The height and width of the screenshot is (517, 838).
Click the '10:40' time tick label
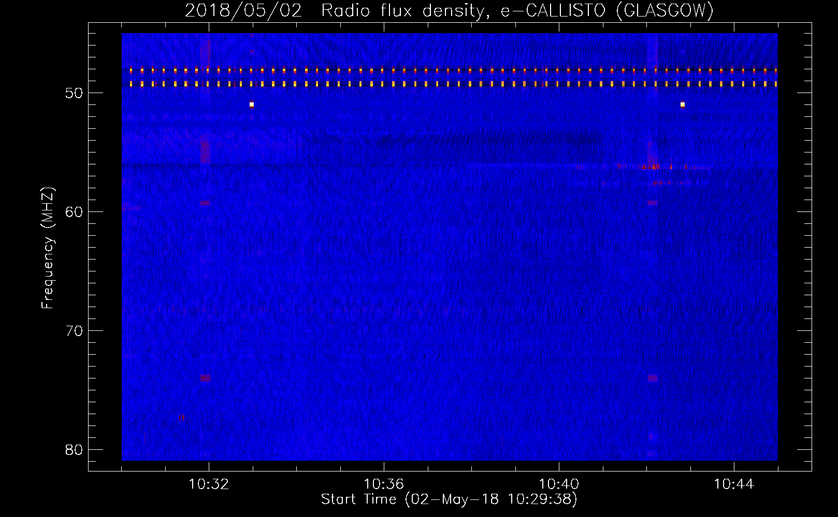point(559,484)
